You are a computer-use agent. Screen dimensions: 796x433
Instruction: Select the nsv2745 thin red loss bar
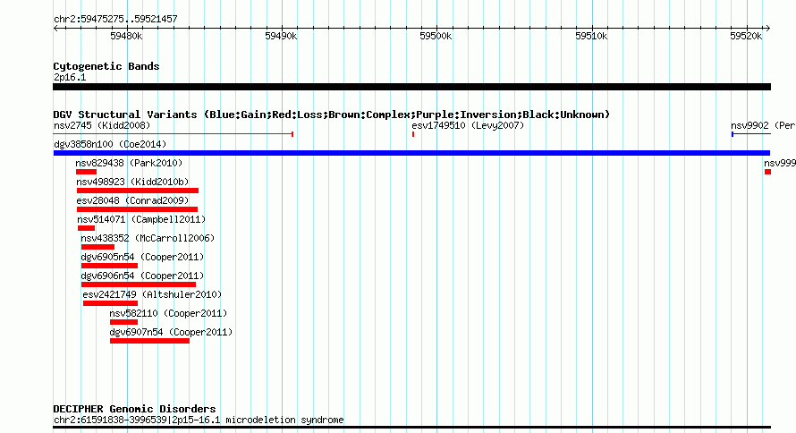coord(174,134)
